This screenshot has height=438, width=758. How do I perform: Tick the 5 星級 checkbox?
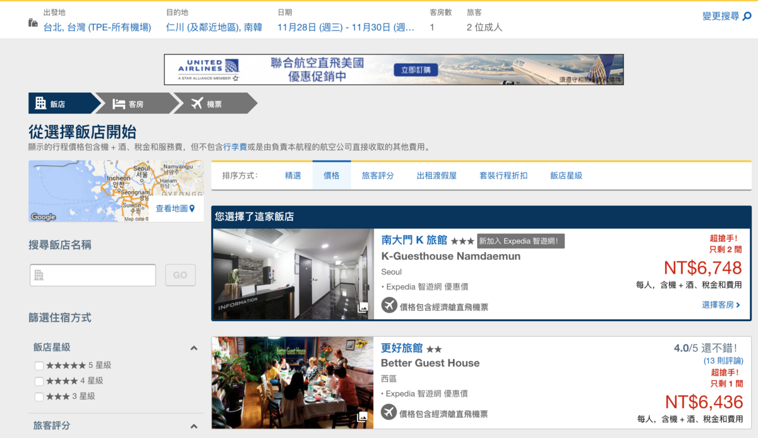39,365
